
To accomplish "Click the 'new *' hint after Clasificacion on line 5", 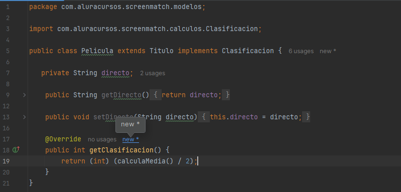I will point(328,51).
